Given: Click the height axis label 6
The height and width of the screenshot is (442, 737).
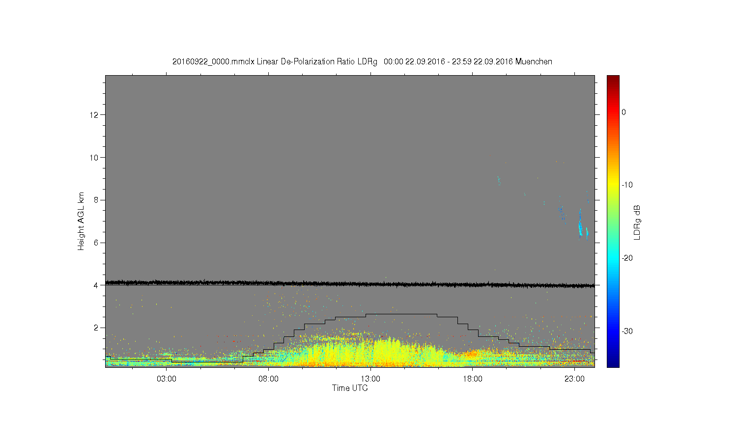Looking at the screenshot, I should [97, 243].
